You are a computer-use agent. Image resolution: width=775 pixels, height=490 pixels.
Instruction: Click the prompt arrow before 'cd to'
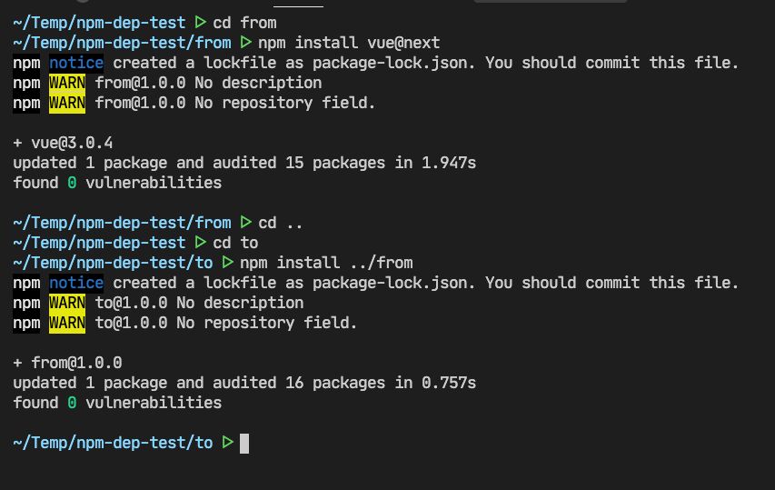click(x=200, y=243)
